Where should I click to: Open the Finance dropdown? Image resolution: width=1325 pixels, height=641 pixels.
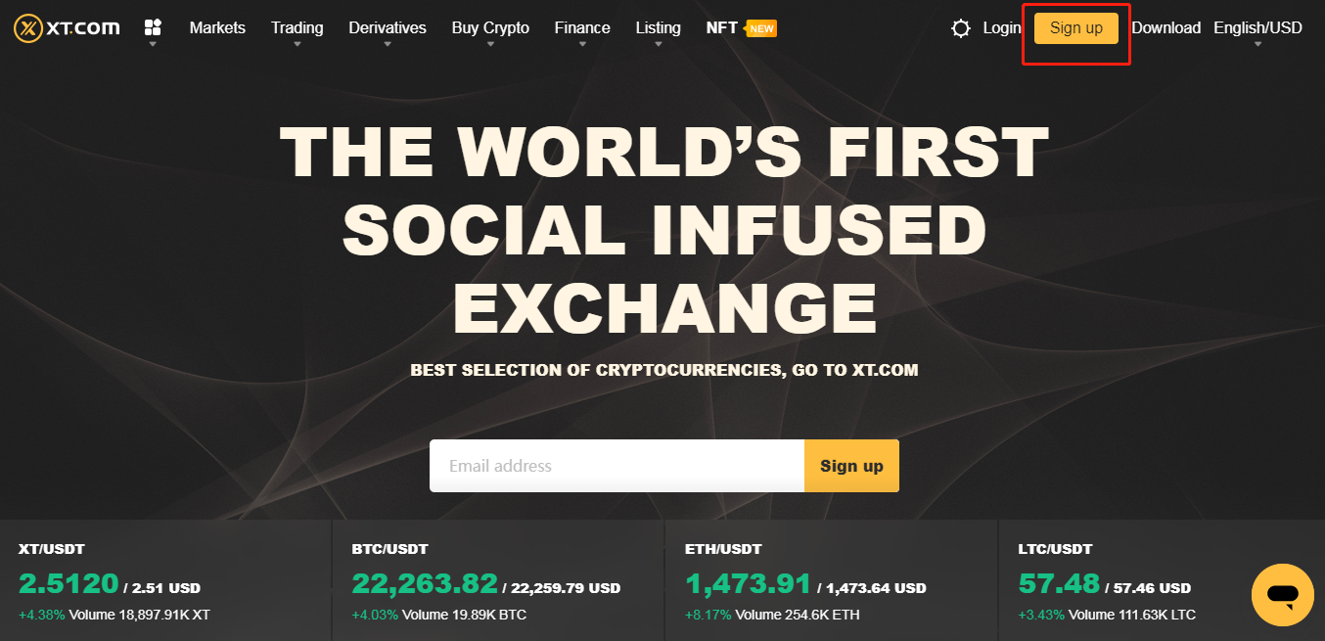click(582, 27)
